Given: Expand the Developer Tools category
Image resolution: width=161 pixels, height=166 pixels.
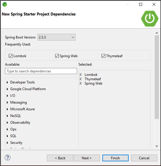Looking at the screenshot, I should click(x=7, y=82).
